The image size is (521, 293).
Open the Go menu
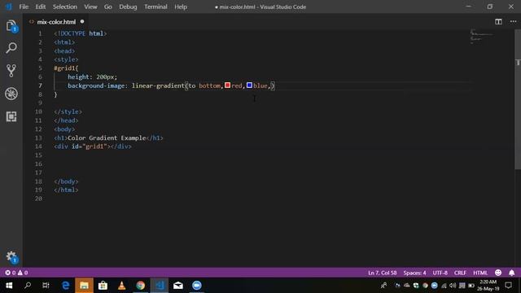pos(108,7)
